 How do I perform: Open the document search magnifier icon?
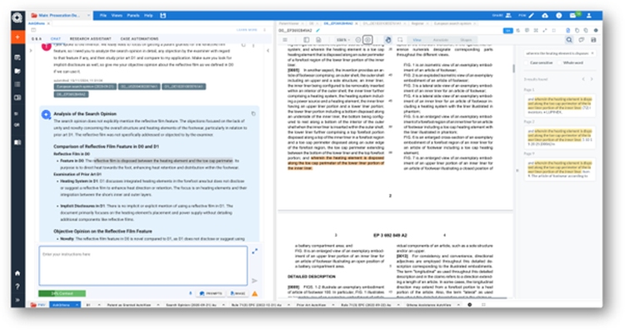pyautogui.click(x=569, y=40)
